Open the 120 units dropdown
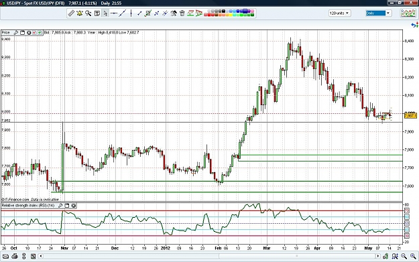Screen dimensions: 419x262 (340, 13)
